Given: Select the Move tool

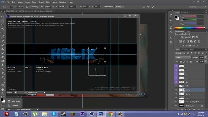Looking at the screenshot, I should pos(2,17).
